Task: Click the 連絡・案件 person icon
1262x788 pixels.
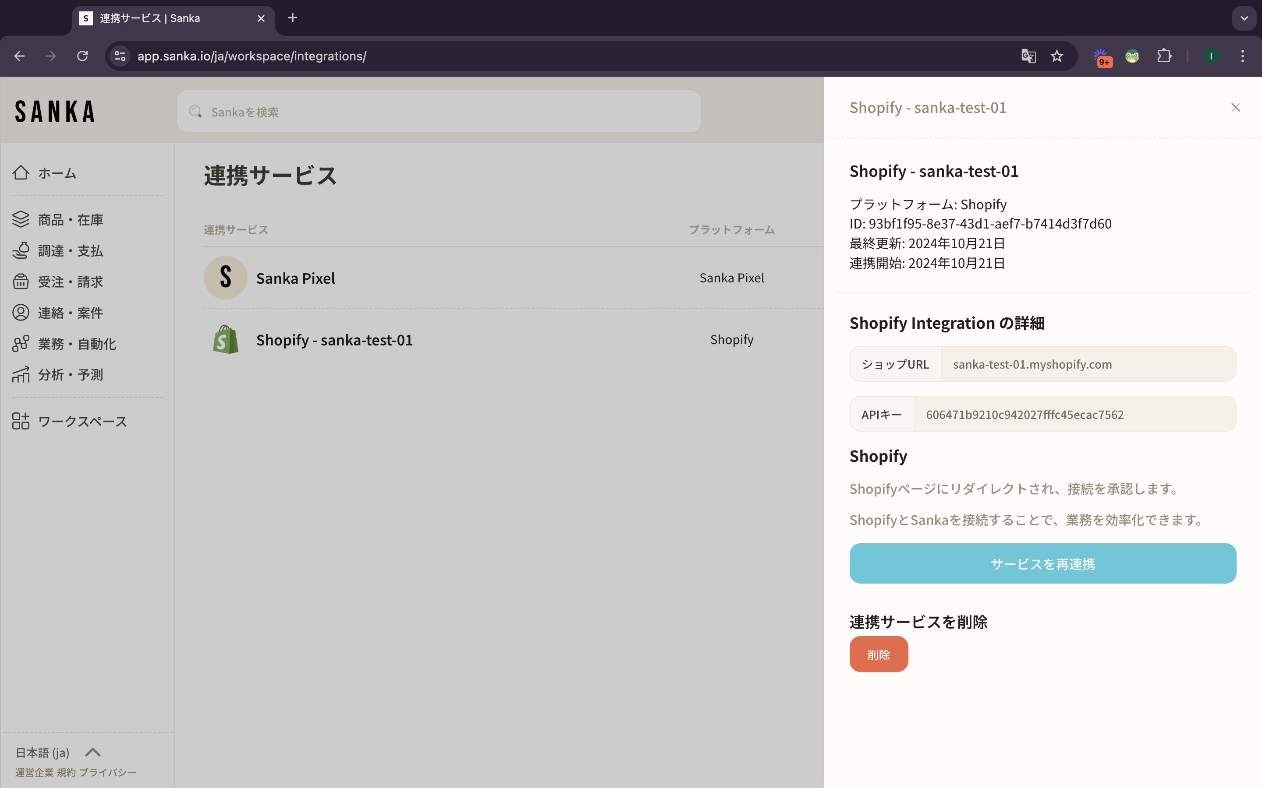Action: 21,313
